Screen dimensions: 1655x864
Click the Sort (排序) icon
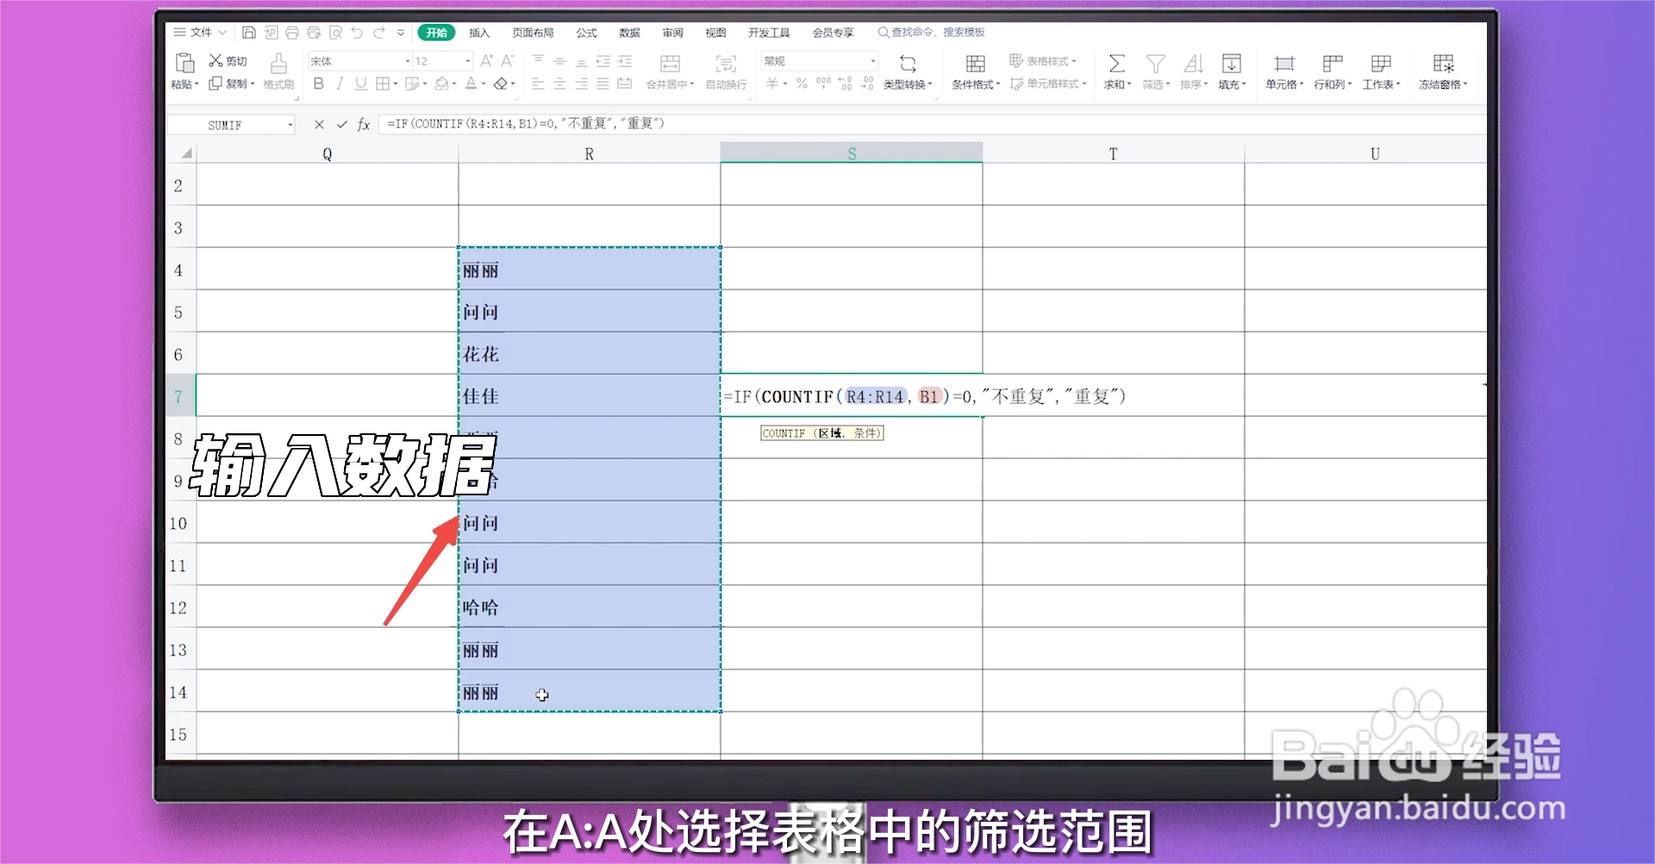[x=1193, y=63]
